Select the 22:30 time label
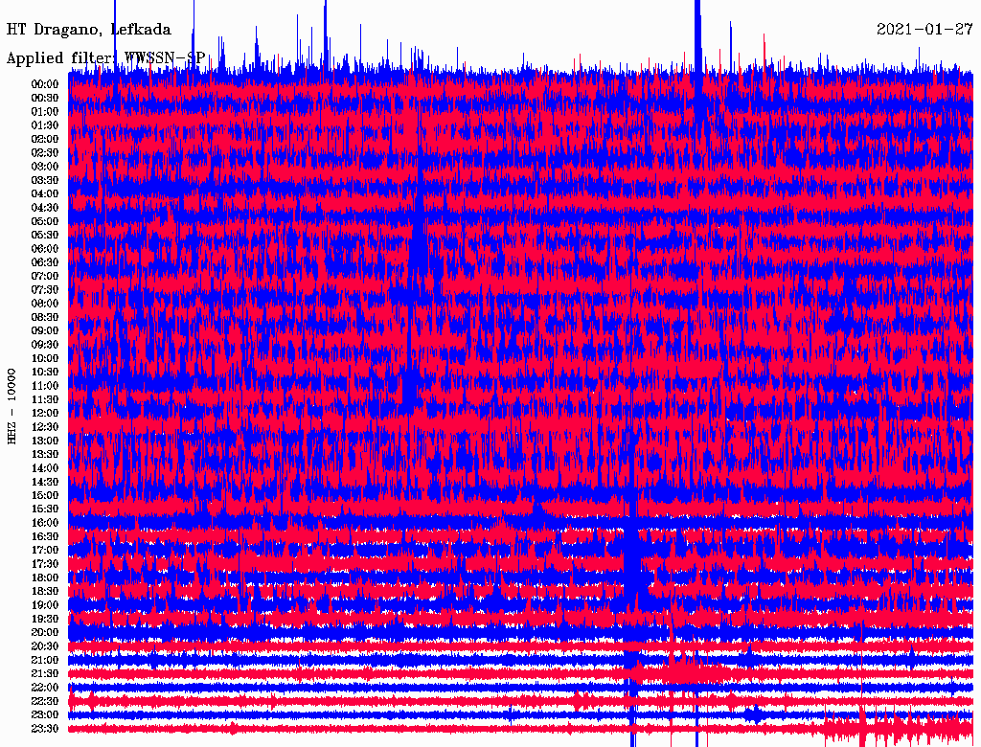981x747 pixels. [x=45, y=701]
